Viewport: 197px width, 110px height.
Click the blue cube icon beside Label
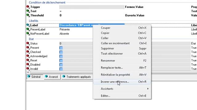point(28,25)
